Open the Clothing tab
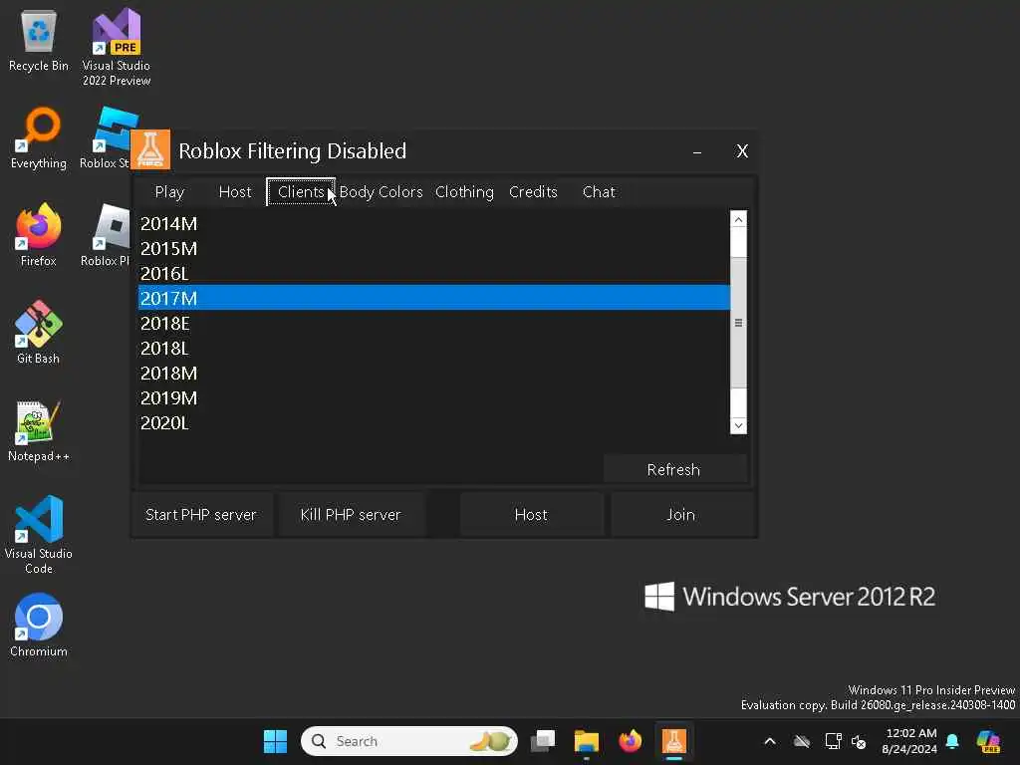The image size is (1020, 765). click(464, 192)
